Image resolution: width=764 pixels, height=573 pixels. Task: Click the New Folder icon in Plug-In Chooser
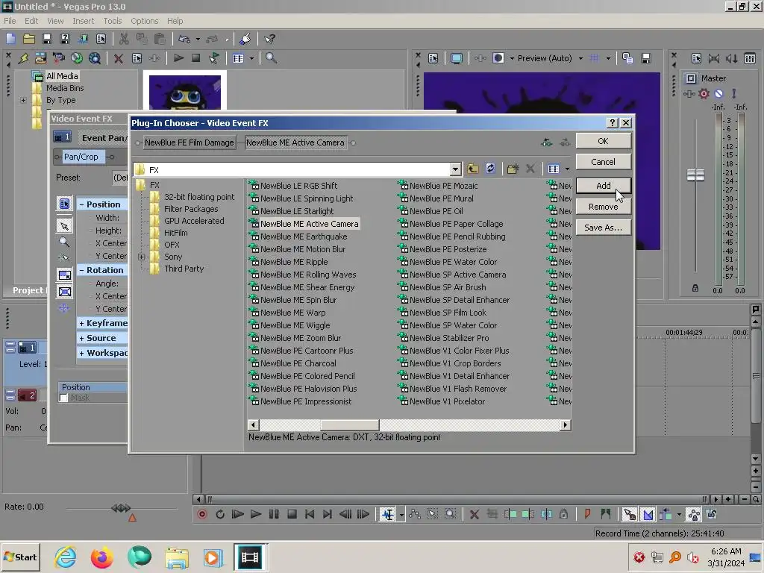[x=513, y=169]
